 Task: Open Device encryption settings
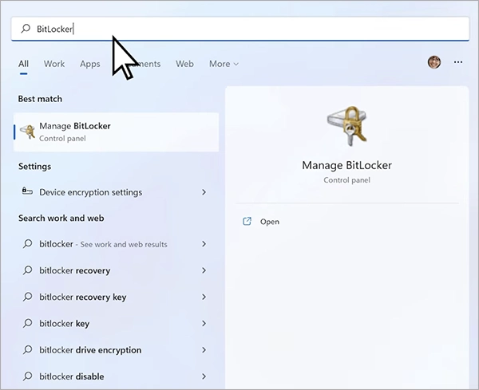[x=116, y=192]
